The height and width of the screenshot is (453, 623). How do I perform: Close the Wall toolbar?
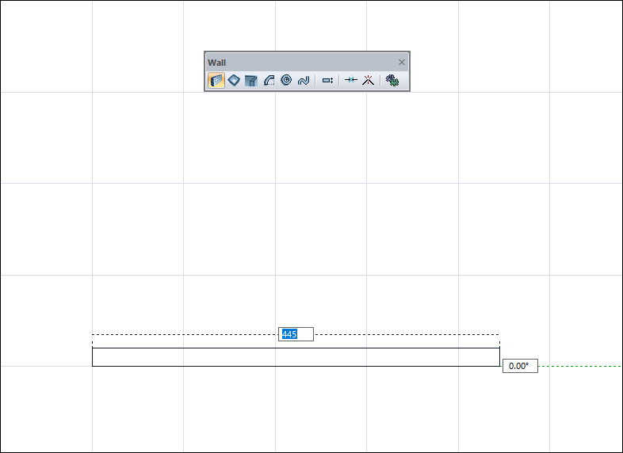(x=401, y=63)
